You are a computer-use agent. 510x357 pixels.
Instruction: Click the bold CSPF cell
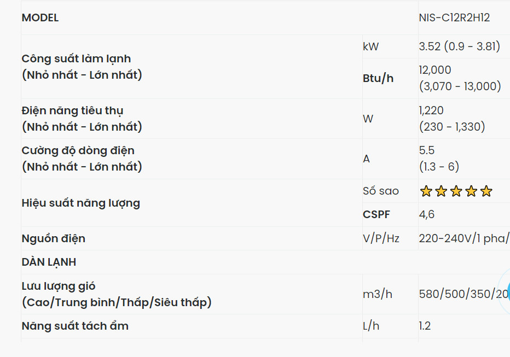tap(377, 214)
